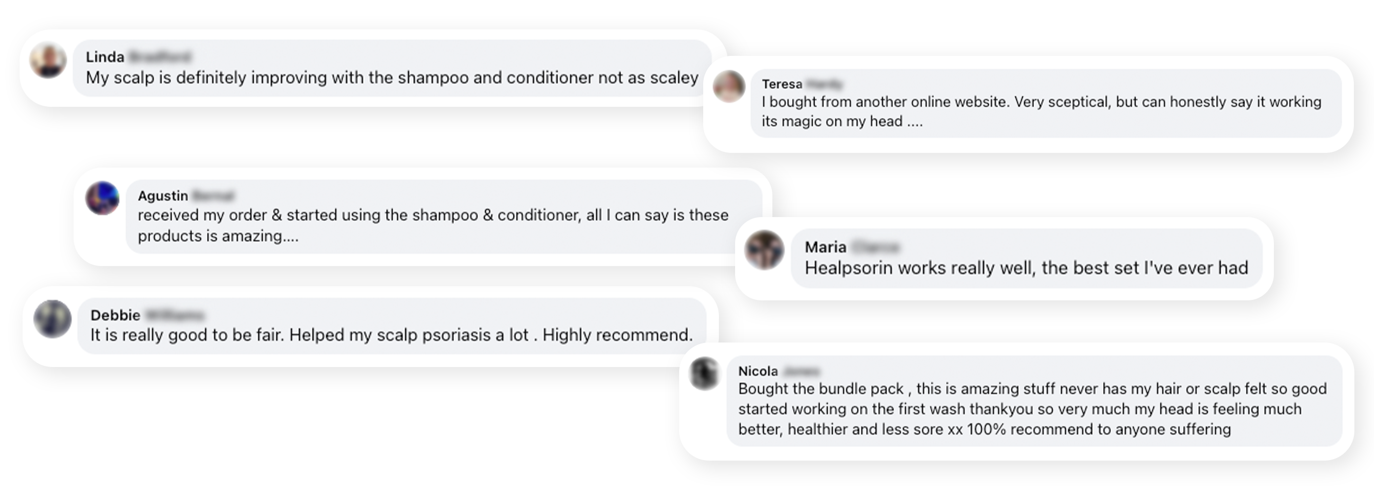Select the commenter name Maria
This screenshot has width=1374, height=490.
click(825, 247)
